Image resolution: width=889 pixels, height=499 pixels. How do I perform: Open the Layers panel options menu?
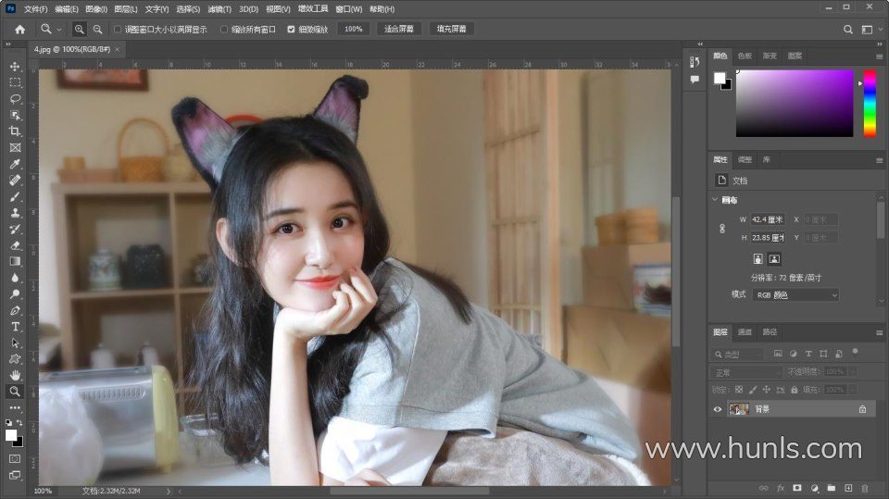tap(880, 333)
